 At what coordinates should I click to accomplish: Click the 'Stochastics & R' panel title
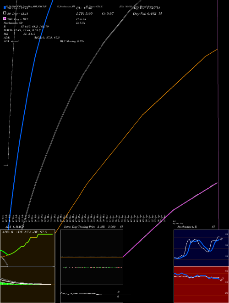coord(187,227)
